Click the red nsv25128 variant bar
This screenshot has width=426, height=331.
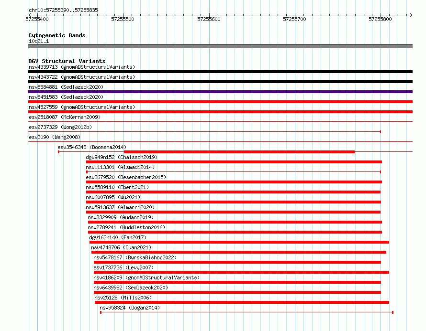(x=242, y=302)
